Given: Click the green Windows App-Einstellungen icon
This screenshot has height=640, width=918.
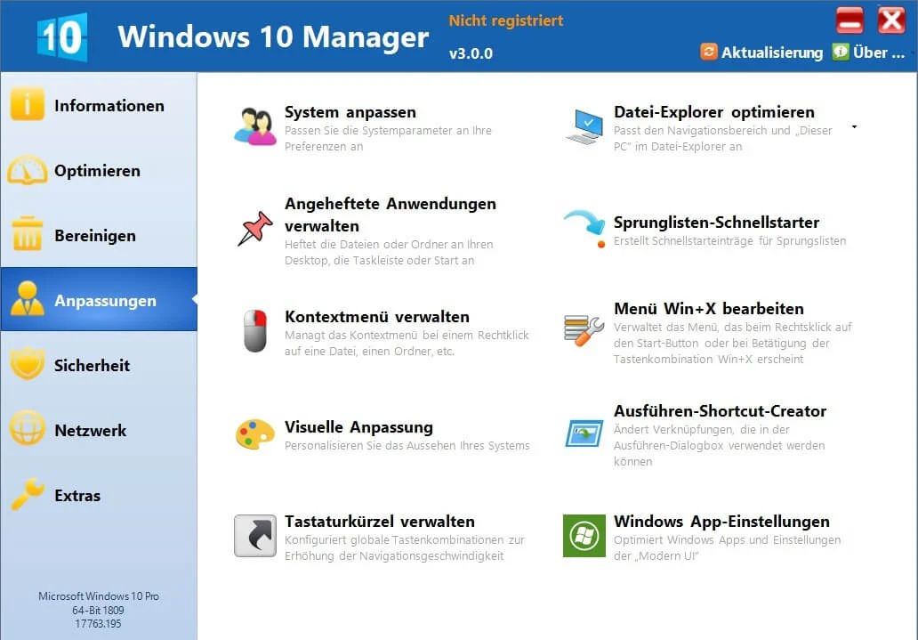Looking at the screenshot, I should point(584,536).
